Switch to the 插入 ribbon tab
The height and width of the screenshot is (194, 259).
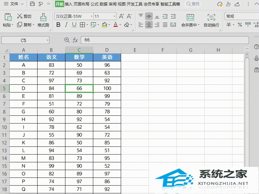coord(69,4)
